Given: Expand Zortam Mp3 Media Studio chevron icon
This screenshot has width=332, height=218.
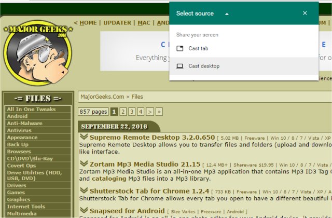Looking at the screenshot, I should (x=84, y=163).
